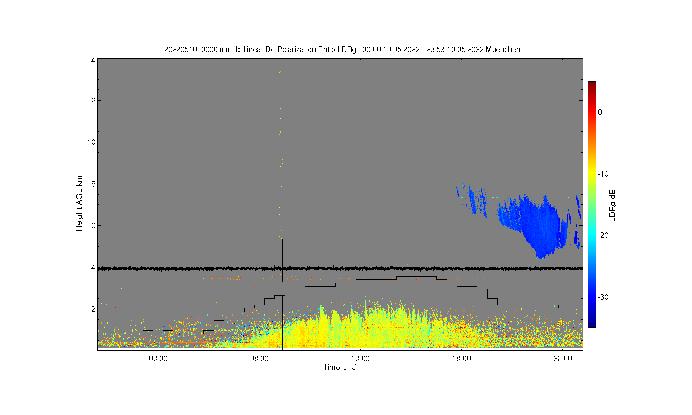Click the -30 dB colorbar tick label
Image resolution: width=692 pixels, height=415 pixels.
click(x=603, y=297)
